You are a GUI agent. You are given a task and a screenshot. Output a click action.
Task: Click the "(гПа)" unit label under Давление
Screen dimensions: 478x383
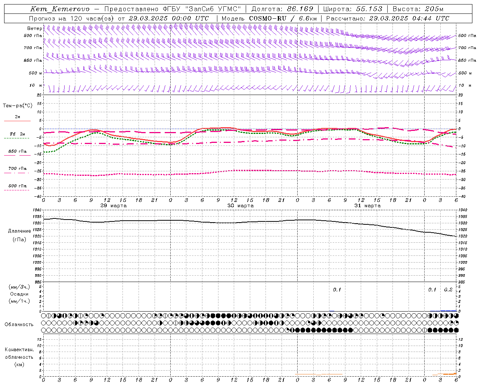[x=19, y=239]
